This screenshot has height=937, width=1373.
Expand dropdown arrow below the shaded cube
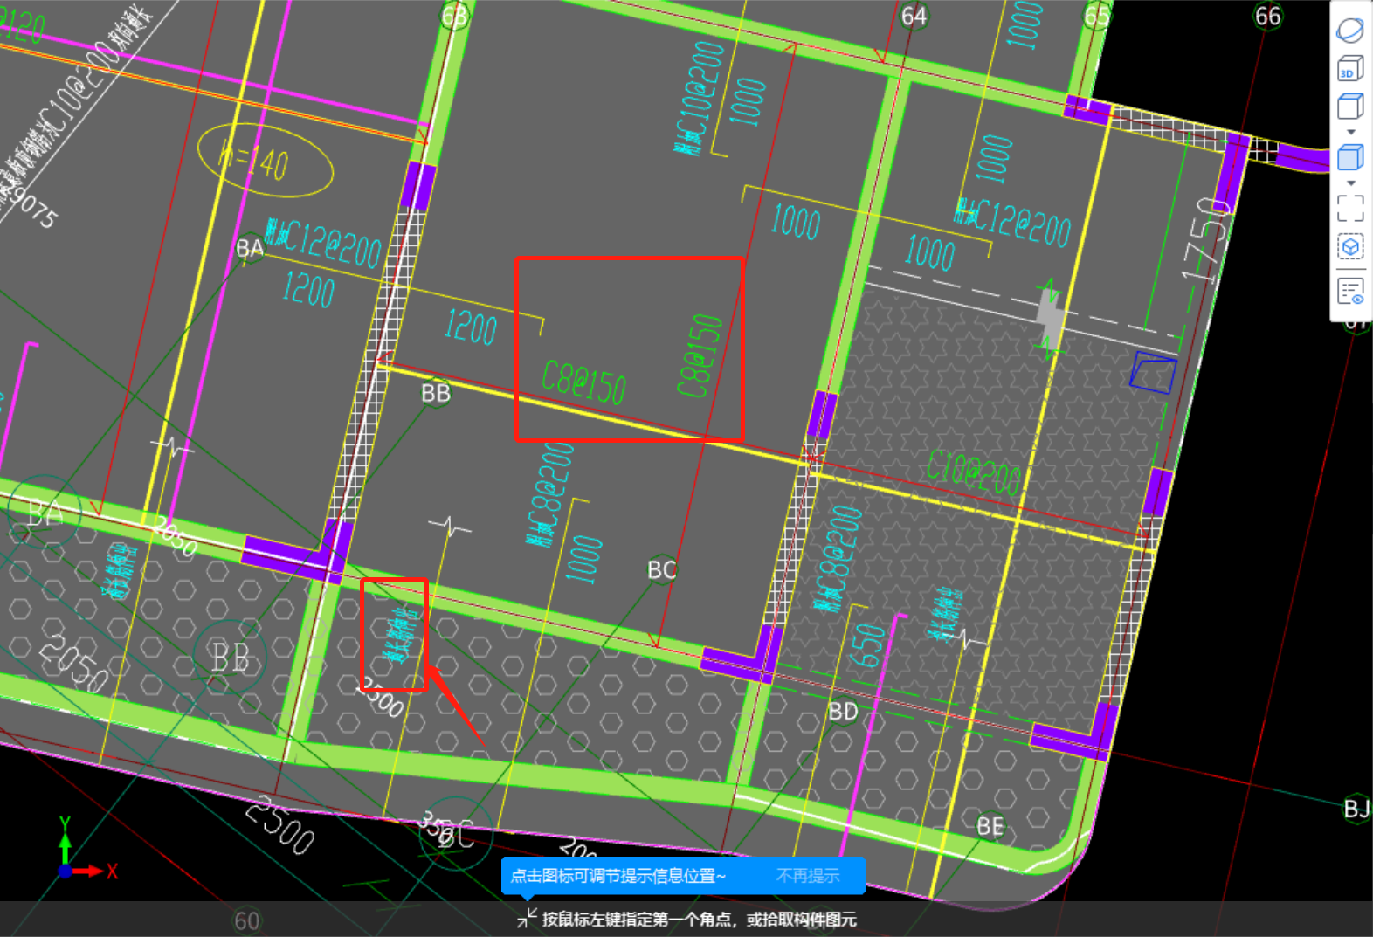[x=1350, y=183]
